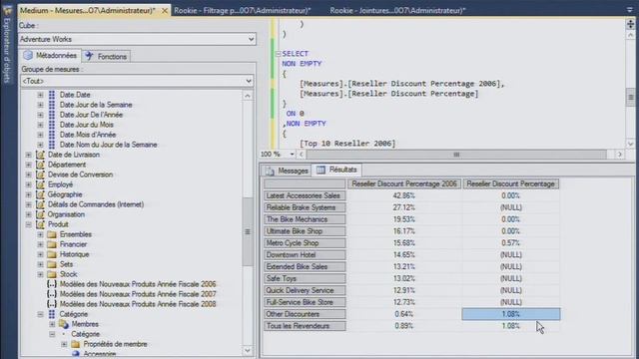
Task: Click the Date.Jour du Mois hierarchy icon
Action: click(52, 125)
